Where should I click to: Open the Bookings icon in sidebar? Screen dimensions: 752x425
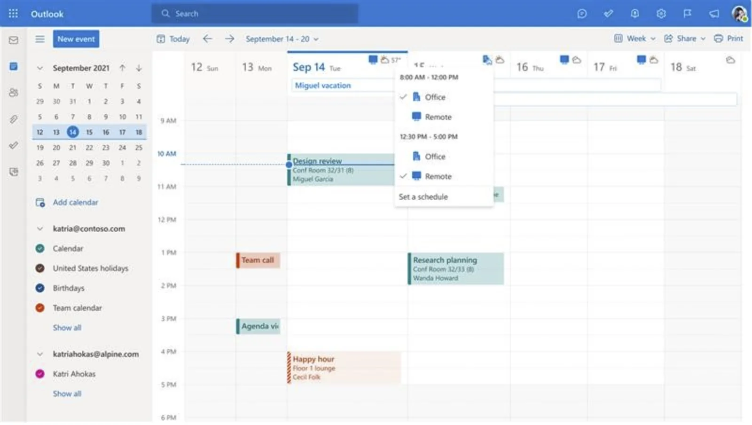point(14,172)
